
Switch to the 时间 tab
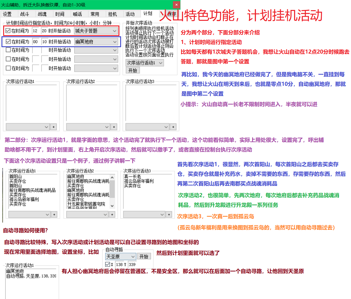click(x=60, y=14)
